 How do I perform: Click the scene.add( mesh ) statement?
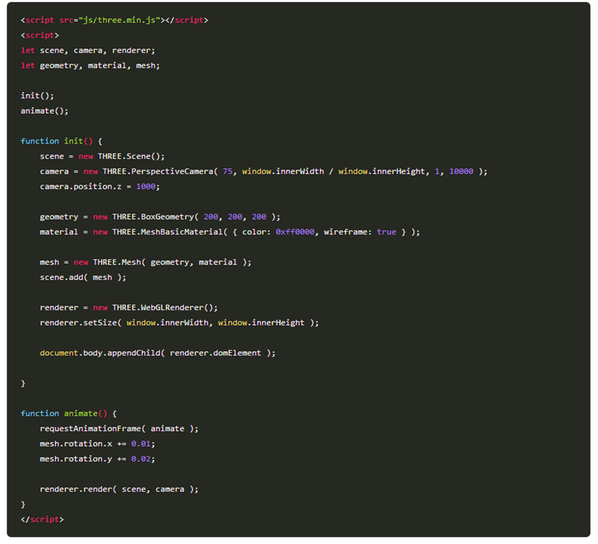(82, 277)
